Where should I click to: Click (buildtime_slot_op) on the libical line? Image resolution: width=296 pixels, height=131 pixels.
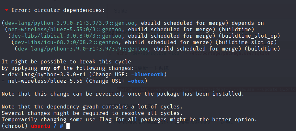[x=251, y=36]
